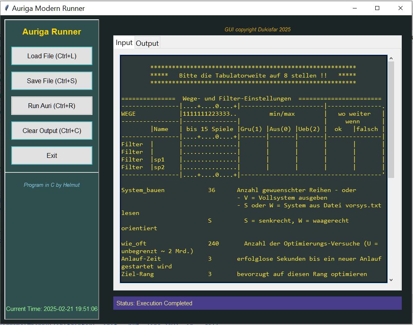This screenshot has width=413, height=325.
Task: Click the "bis 15 Spiele" column header
Action: 210,129
